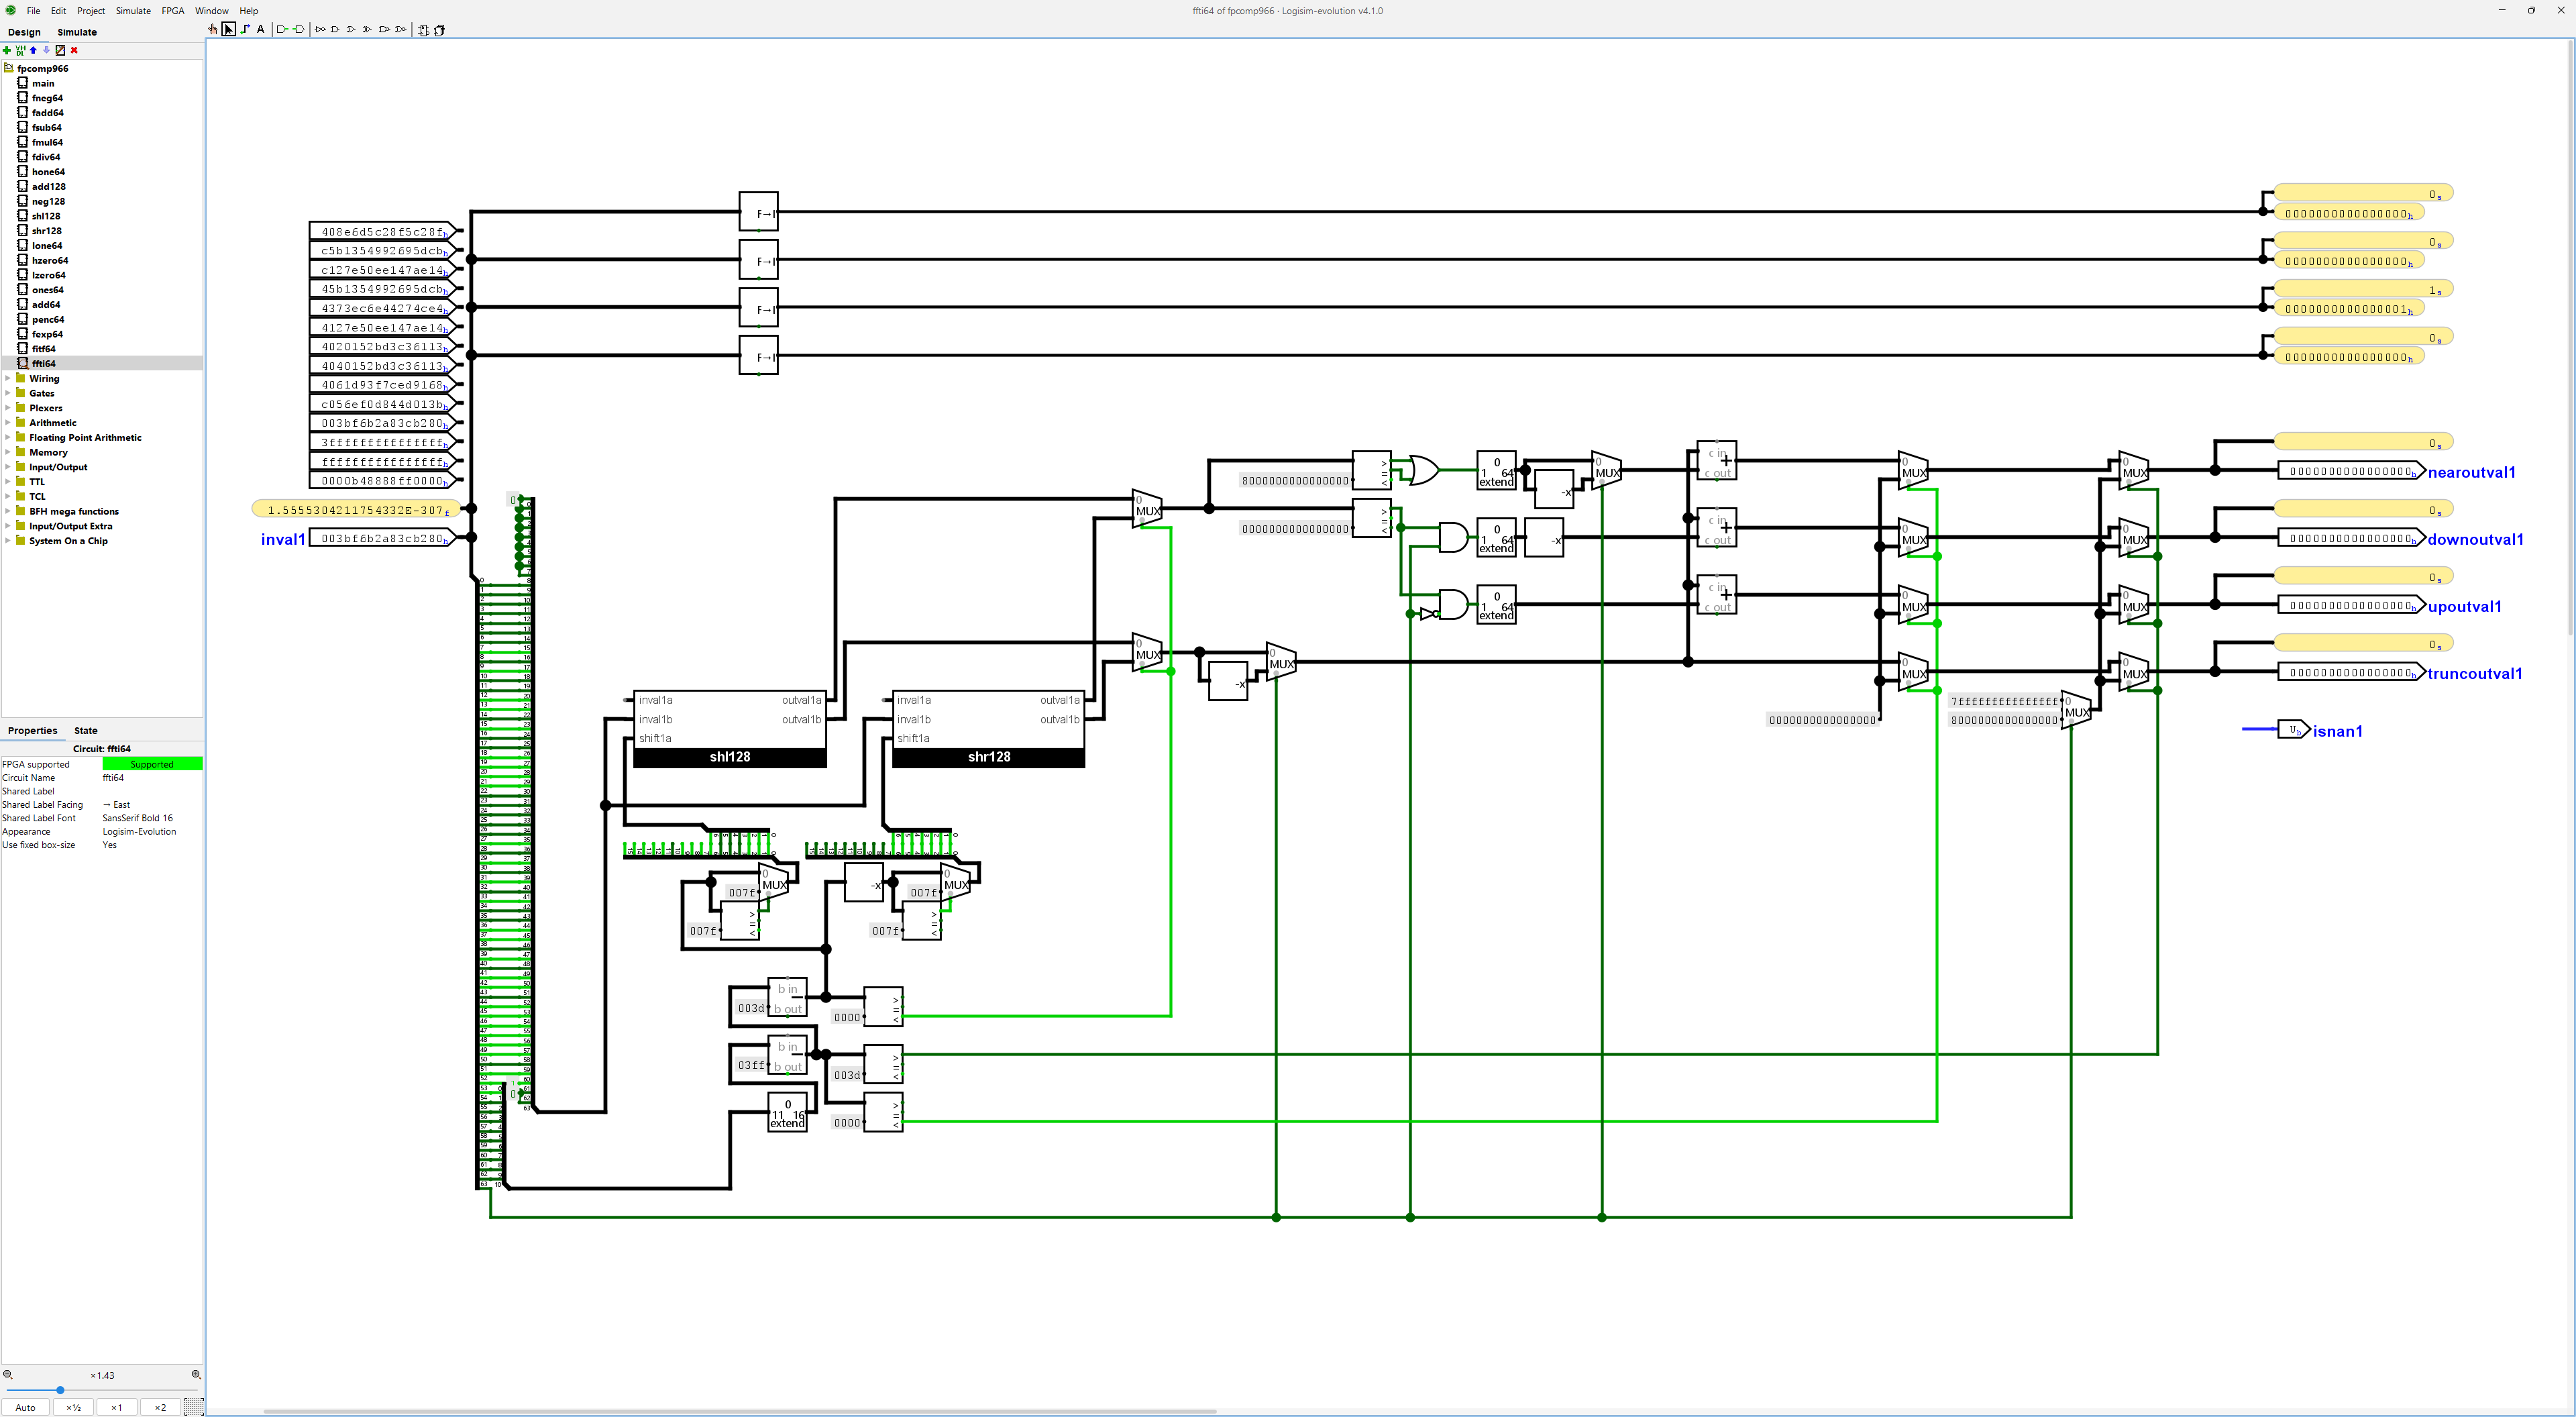Screen dimensions: 2576x1417
Task: Expand the TTL library folder
Action: [8, 482]
